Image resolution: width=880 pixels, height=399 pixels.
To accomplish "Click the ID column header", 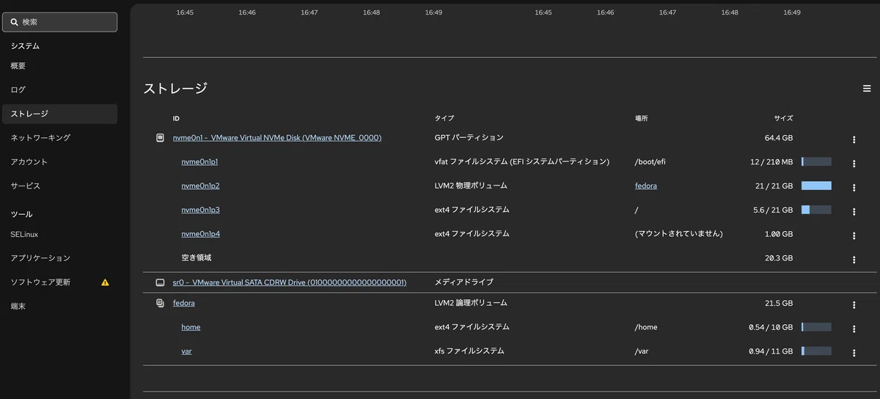I will pos(176,118).
